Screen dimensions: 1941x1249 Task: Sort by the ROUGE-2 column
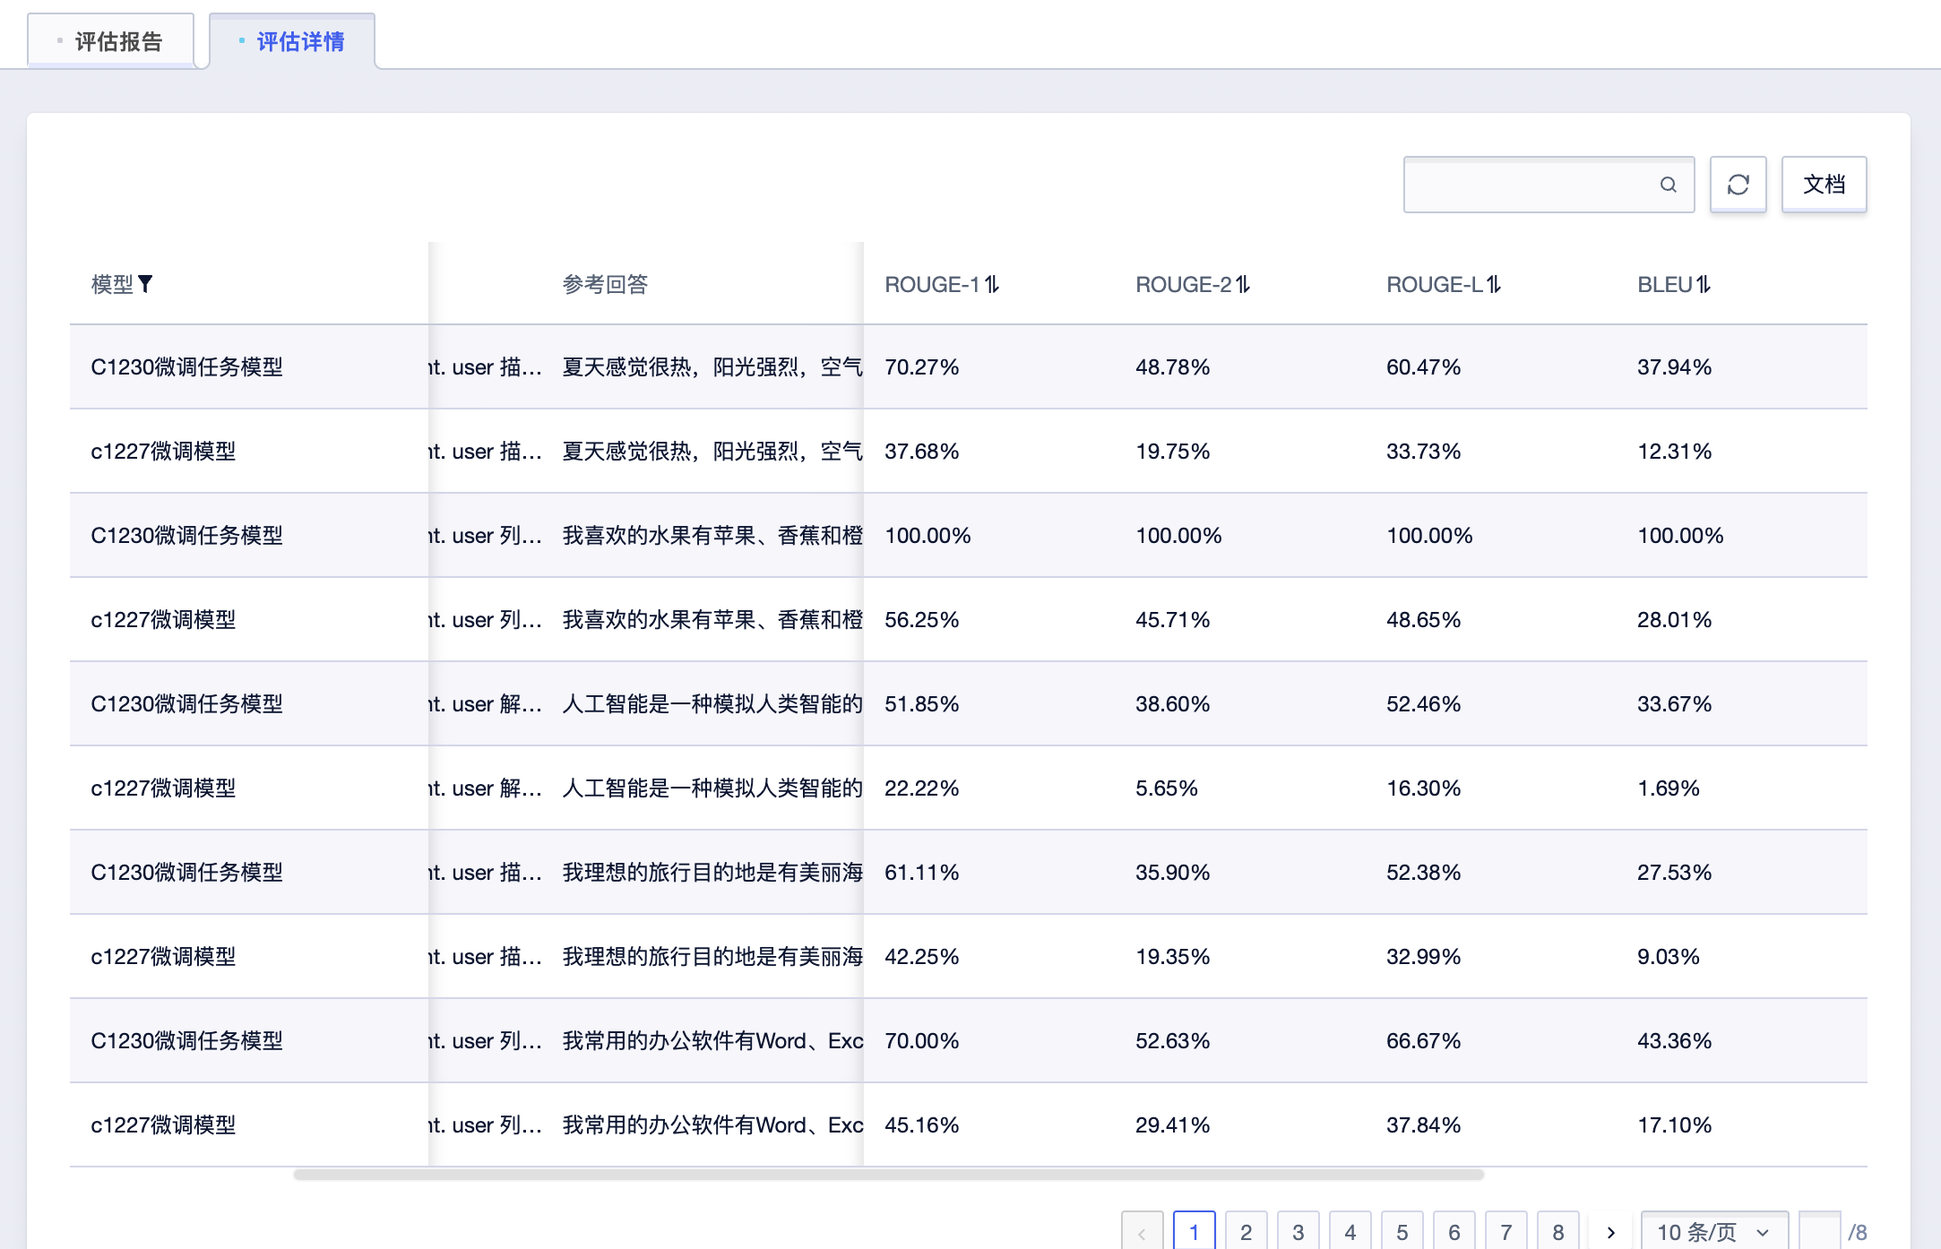1243,284
